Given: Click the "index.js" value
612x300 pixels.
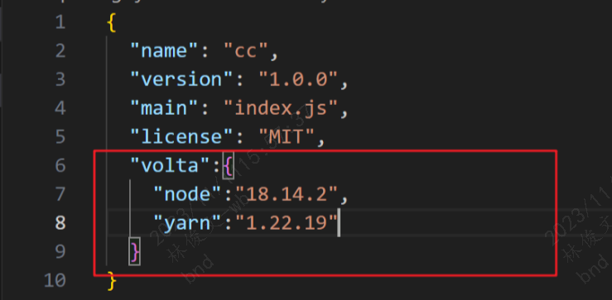Looking at the screenshot, I should pyautogui.click(x=281, y=108).
